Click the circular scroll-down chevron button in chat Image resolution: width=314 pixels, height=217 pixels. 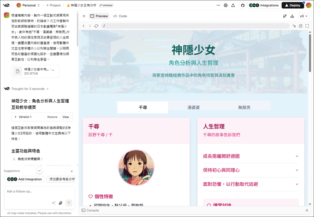coord(40,170)
